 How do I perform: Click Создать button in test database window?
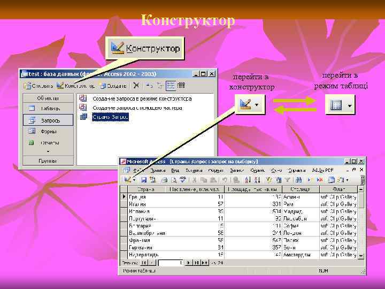pyautogui.click(x=113, y=86)
